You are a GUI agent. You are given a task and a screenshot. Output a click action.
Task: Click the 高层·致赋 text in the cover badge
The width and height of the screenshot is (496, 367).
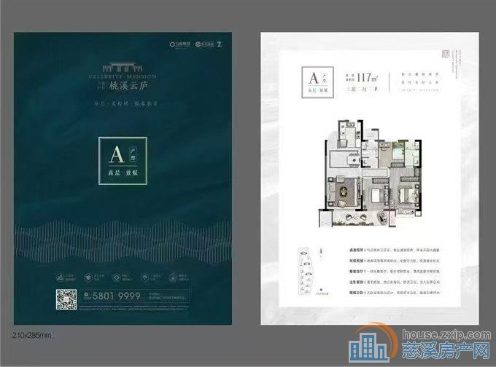tap(123, 173)
